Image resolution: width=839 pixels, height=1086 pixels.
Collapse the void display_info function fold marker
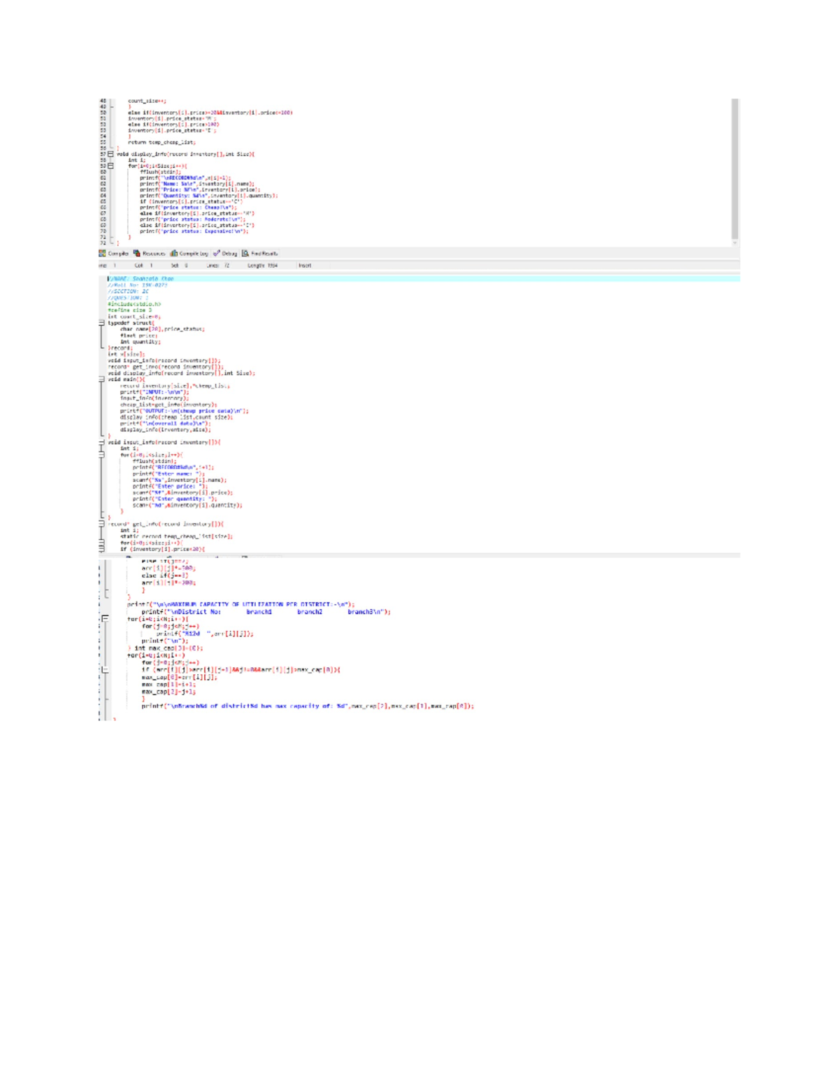(x=110, y=154)
